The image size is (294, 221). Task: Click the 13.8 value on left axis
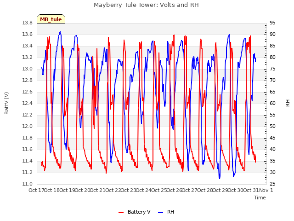(x=28, y=23)
